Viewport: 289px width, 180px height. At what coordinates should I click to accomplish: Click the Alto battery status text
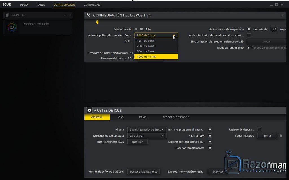[x=148, y=29]
